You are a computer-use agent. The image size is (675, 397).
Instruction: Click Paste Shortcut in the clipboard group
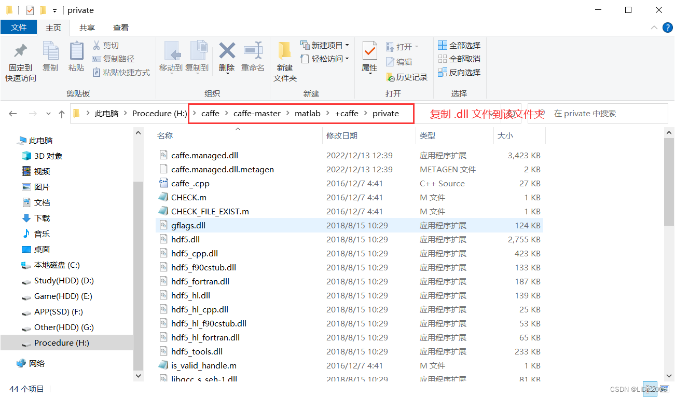121,73
